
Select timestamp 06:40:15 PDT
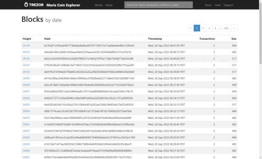(166, 52)
